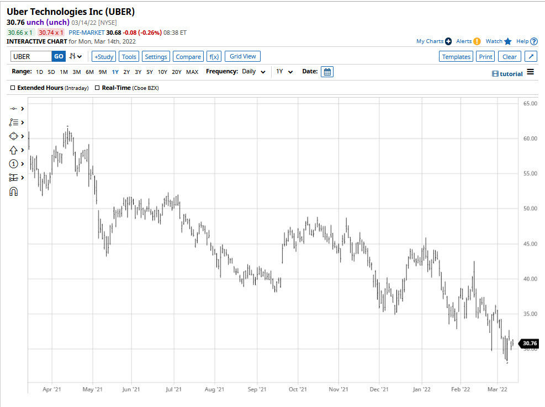Click the expand chart fullscreen arrow icon
545x407 pixels.
point(530,56)
